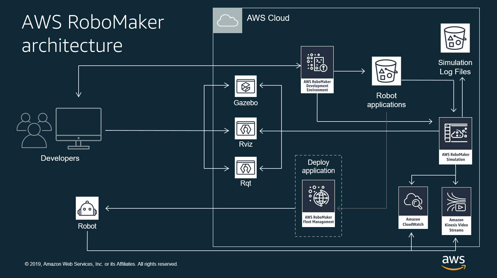This screenshot has height=278, width=497.
Task: Click the Developers label
Action: [x=60, y=158]
